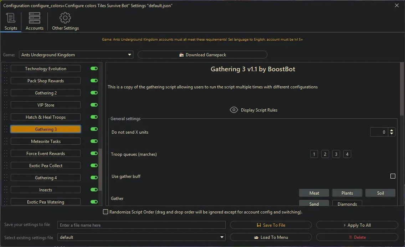Select troop queue march 3
Image resolution: width=405 pixels, height=247 pixels.
(336, 154)
